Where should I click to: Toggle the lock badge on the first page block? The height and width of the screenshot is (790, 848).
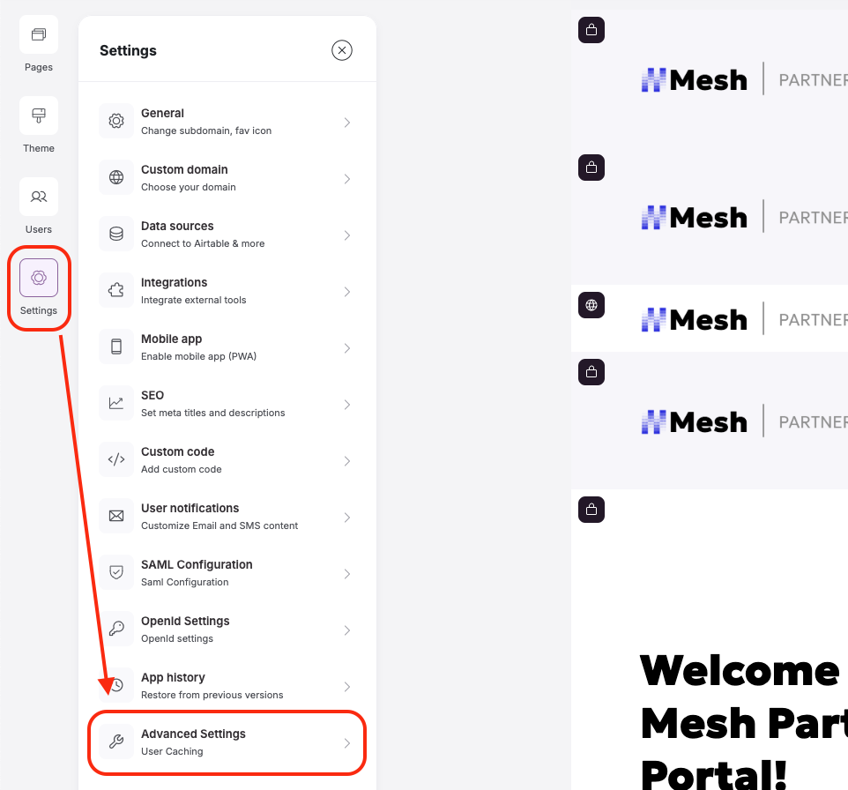click(591, 29)
